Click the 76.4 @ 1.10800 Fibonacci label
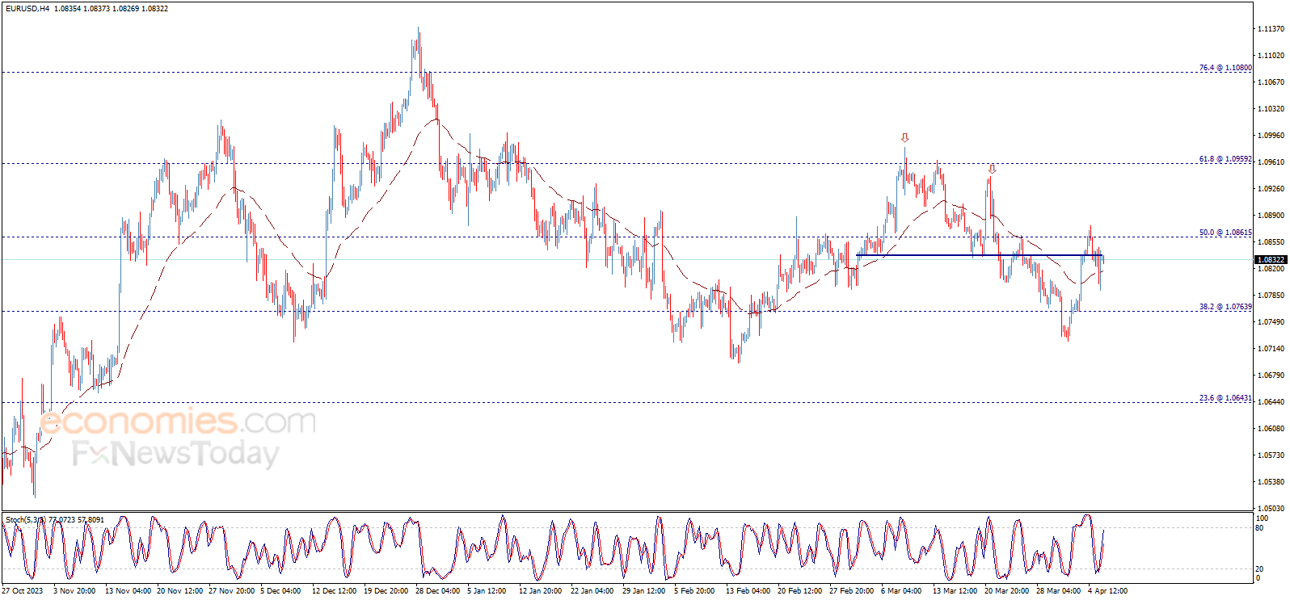 pos(1225,68)
